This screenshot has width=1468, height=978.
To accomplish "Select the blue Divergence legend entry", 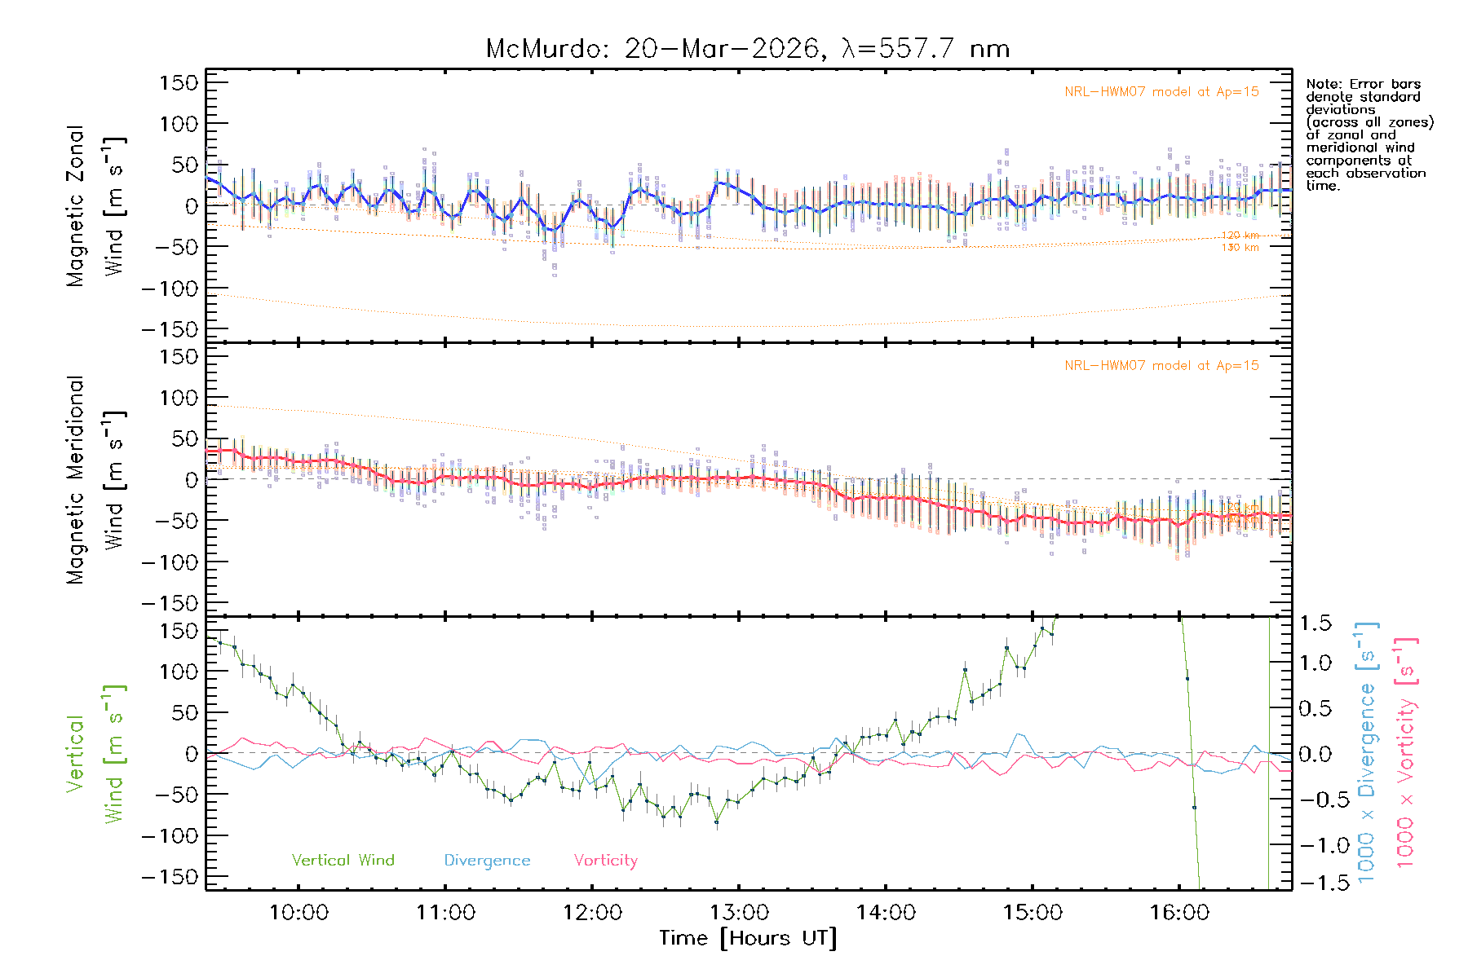I will [x=487, y=861].
